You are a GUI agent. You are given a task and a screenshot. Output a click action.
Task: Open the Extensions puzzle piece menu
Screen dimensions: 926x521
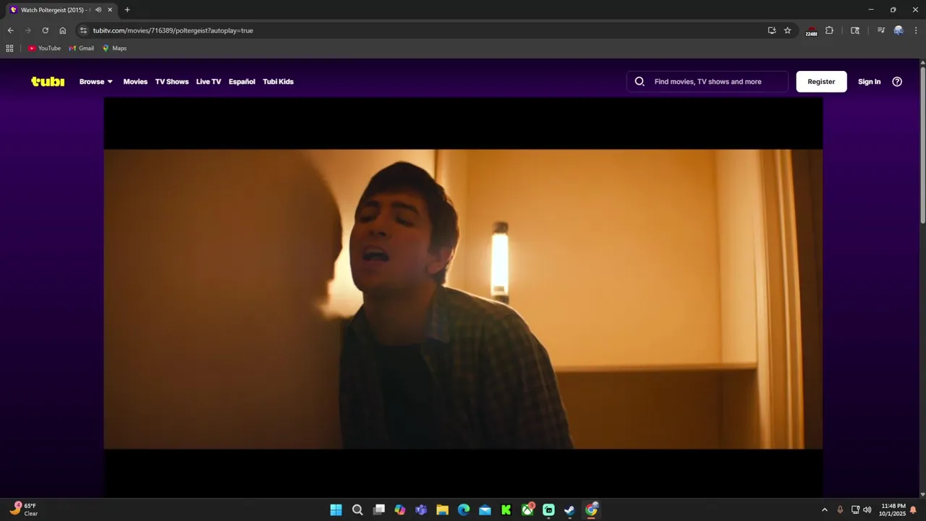pyautogui.click(x=829, y=30)
